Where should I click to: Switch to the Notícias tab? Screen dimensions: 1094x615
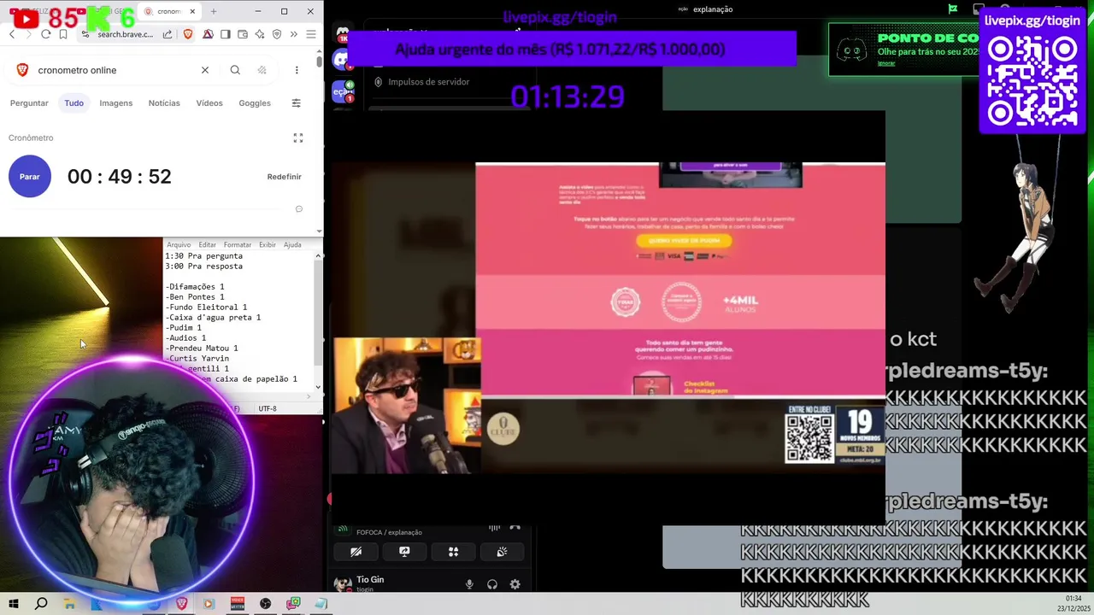pyautogui.click(x=164, y=103)
